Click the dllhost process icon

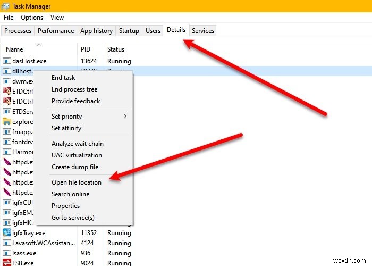pos(7,71)
